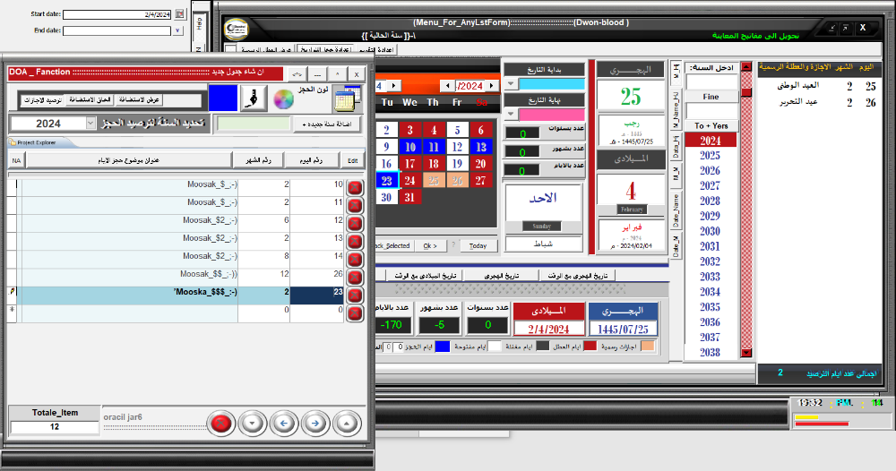Expand the 2024 year combo box
Viewport: 896px width, 471px height.
coord(90,124)
